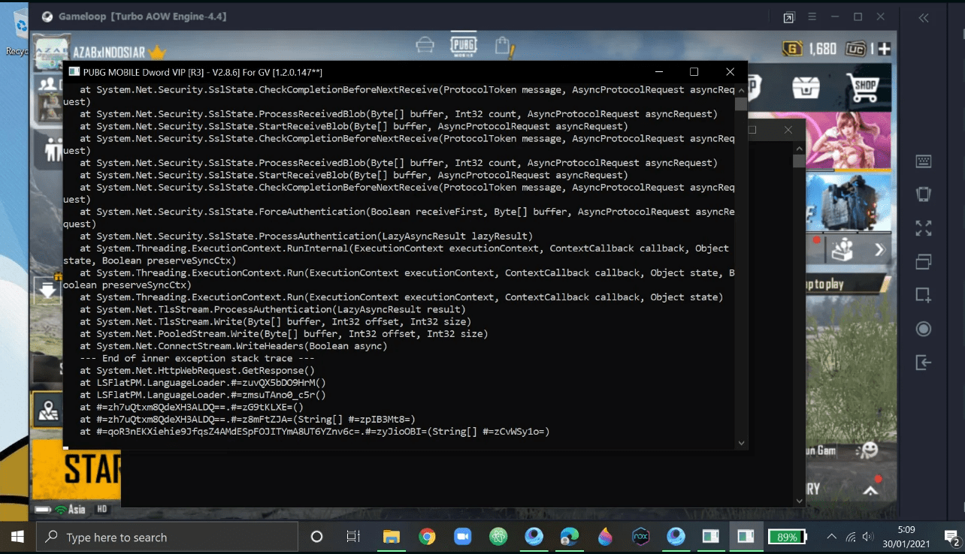The height and width of the screenshot is (554, 965).
Task: Open treasure chest crate icon
Action: click(x=807, y=87)
